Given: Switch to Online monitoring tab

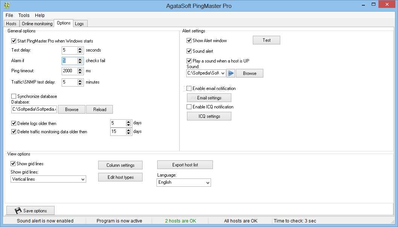Looking at the screenshot, I should [37, 24].
